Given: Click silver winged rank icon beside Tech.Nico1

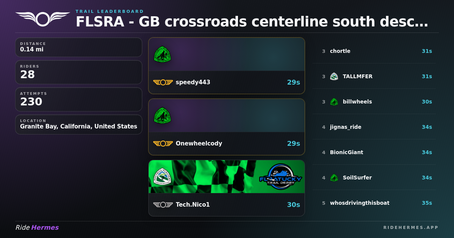Looking at the screenshot, I should (163, 205).
